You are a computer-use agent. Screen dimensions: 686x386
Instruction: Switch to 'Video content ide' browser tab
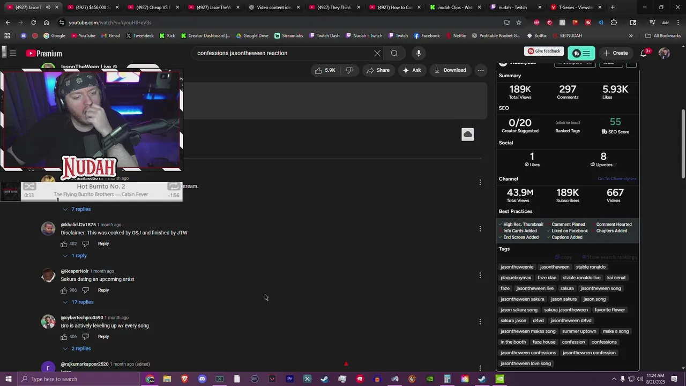pos(273,8)
